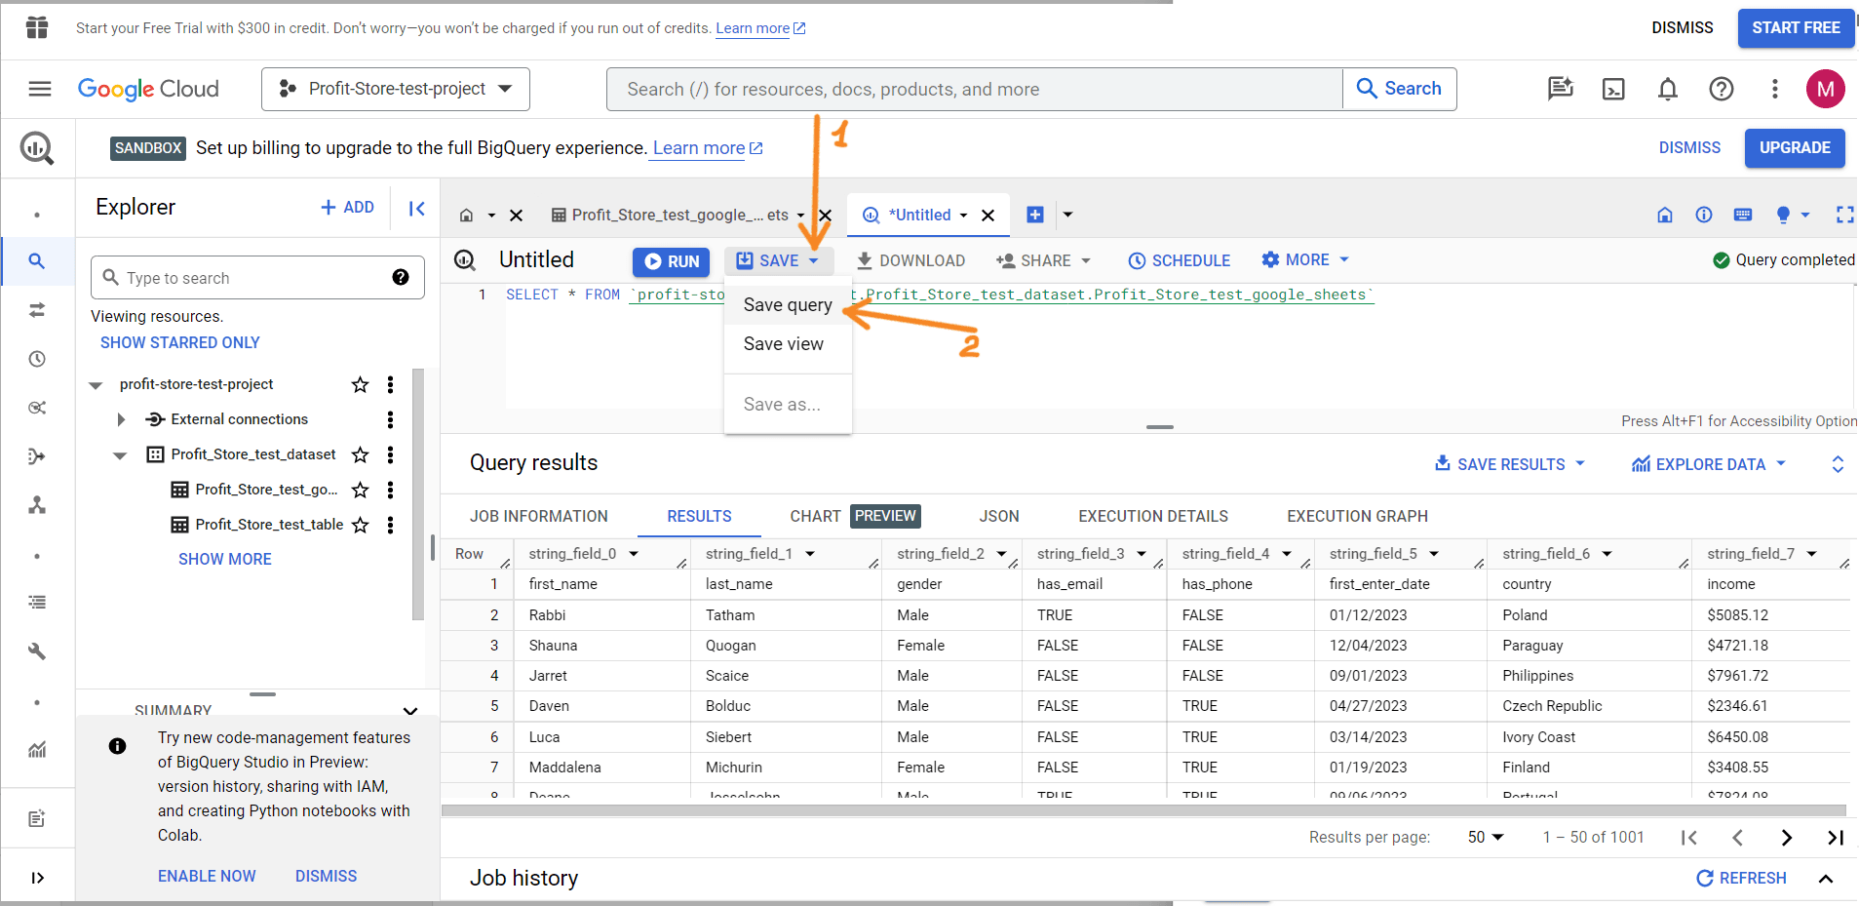Switch to EXECUTION DETAILS tab
Viewport: 1859px width, 906px height.
click(x=1153, y=516)
